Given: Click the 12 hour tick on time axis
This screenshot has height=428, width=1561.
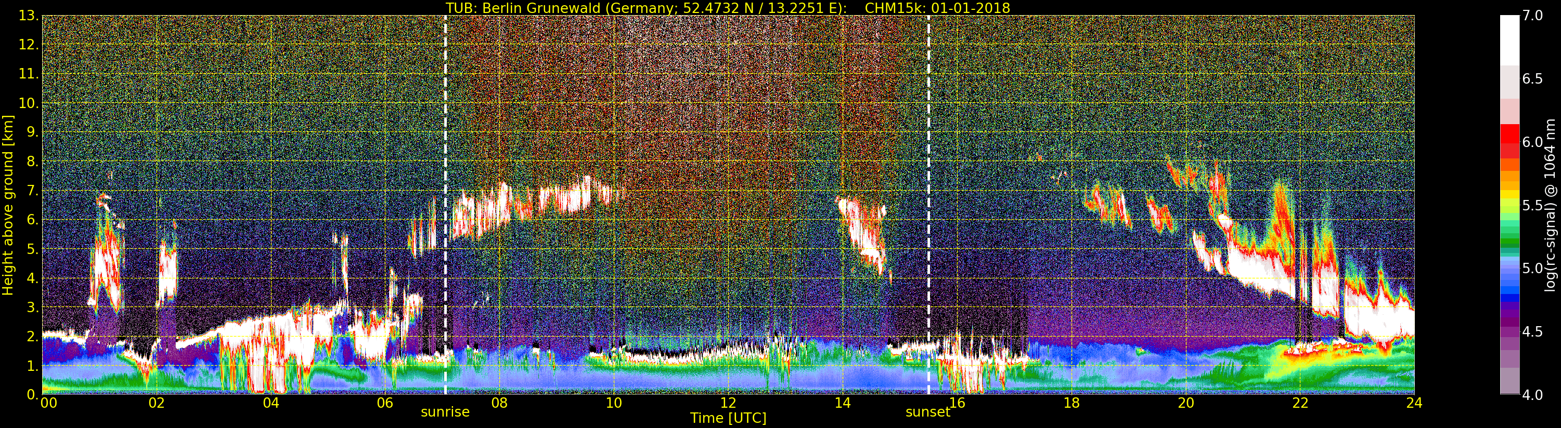Looking at the screenshot, I should tap(728, 403).
